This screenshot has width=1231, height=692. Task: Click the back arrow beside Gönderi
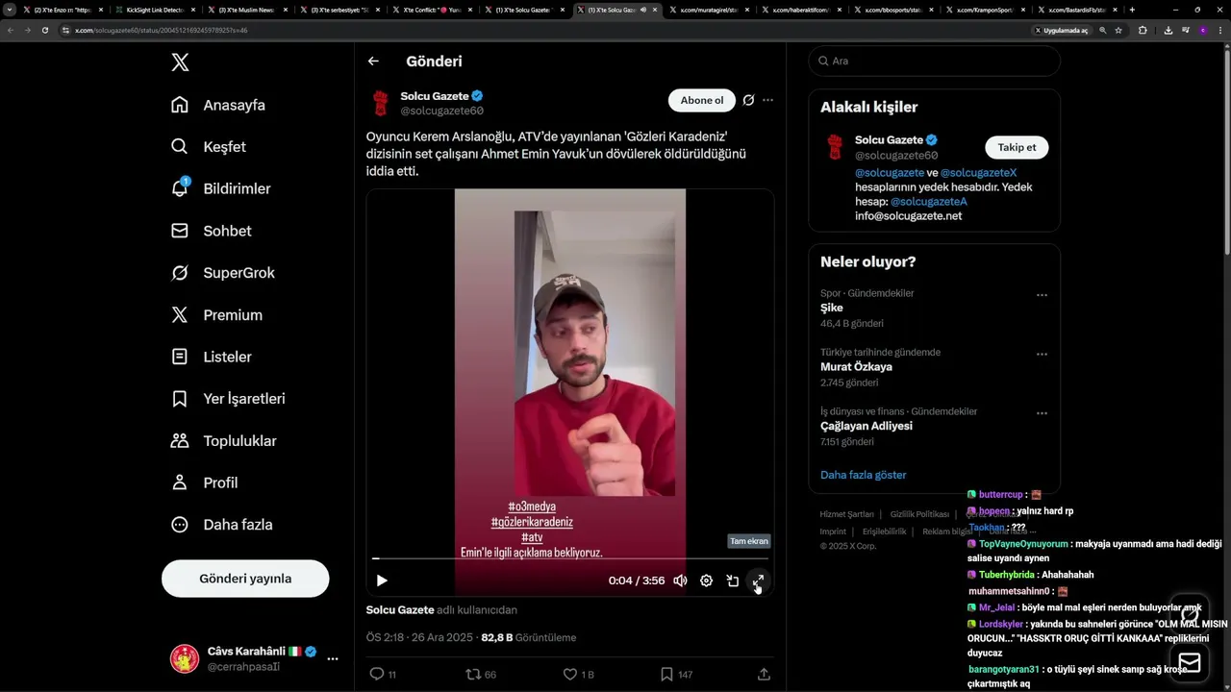click(x=373, y=61)
